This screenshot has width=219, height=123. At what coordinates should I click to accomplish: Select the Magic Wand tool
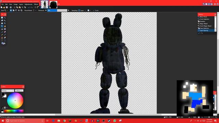[x=2, y=26]
